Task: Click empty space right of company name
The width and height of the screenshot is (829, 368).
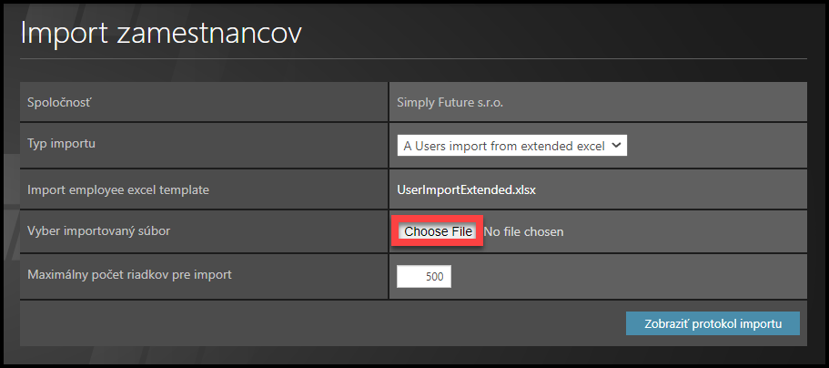Action: (655, 102)
